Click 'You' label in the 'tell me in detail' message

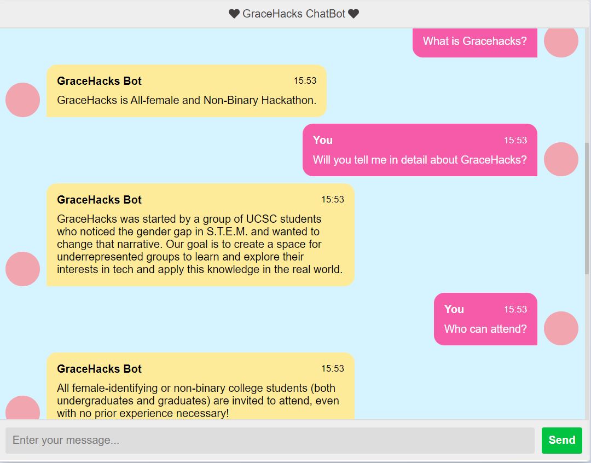pyautogui.click(x=323, y=140)
